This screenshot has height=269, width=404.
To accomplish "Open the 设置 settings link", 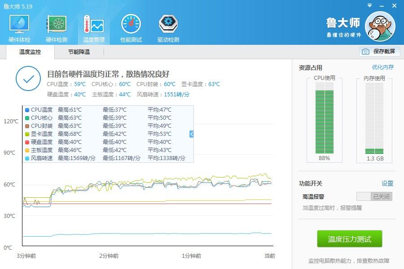I will pyautogui.click(x=387, y=183).
